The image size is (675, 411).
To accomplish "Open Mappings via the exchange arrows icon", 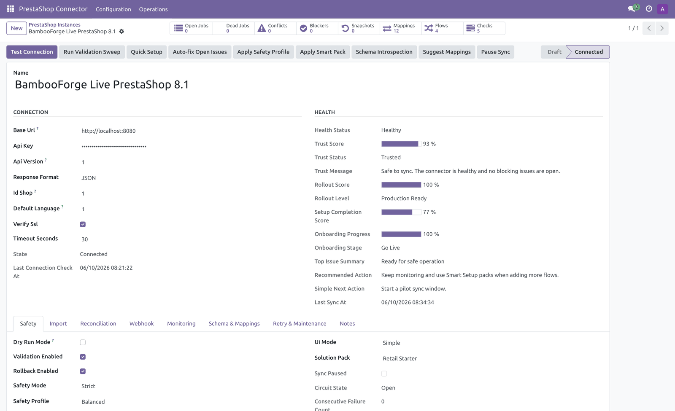I will (387, 28).
